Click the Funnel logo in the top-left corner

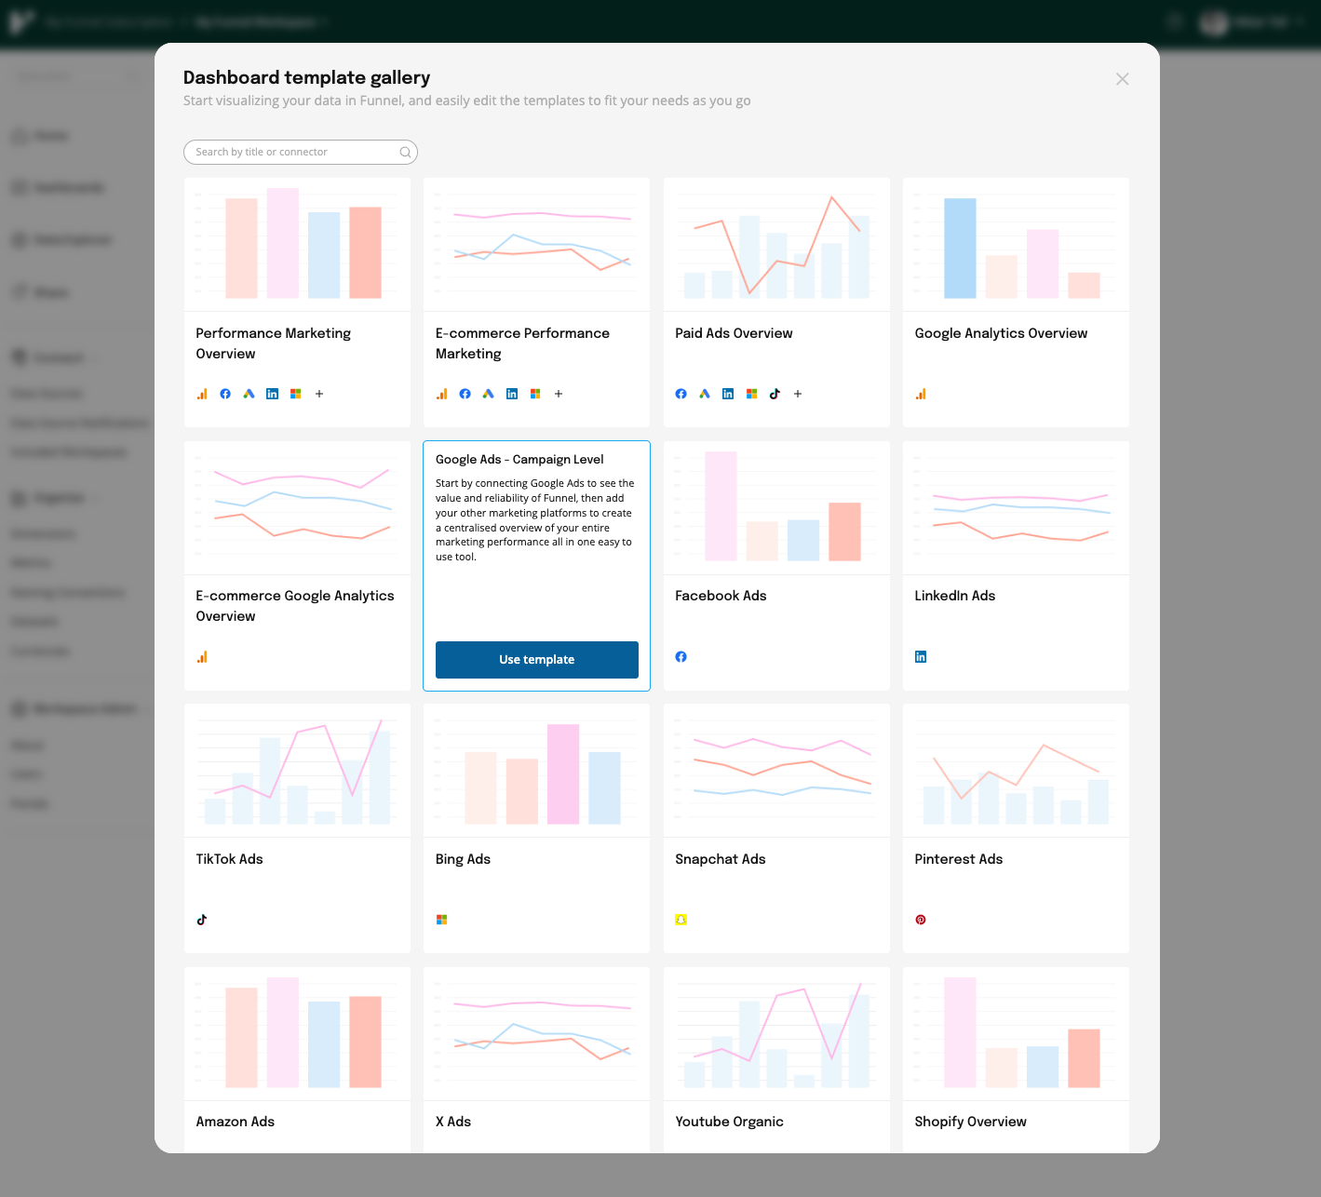pos(20,20)
